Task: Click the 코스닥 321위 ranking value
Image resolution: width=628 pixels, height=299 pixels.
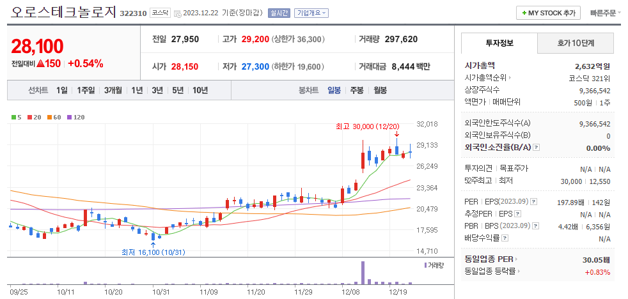Action: pyautogui.click(x=590, y=78)
